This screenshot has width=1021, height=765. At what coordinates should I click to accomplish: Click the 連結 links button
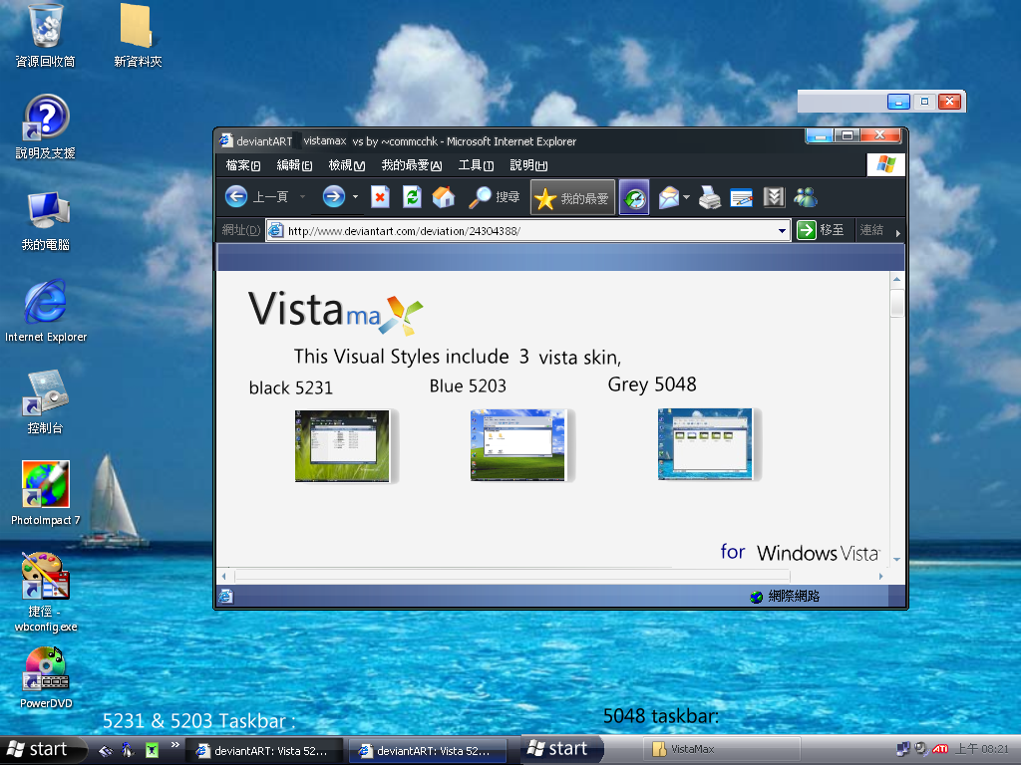[872, 230]
